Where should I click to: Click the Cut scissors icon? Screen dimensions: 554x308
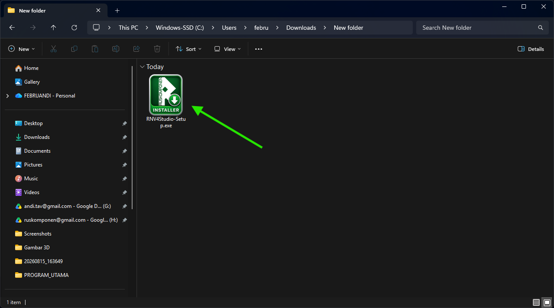54,49
